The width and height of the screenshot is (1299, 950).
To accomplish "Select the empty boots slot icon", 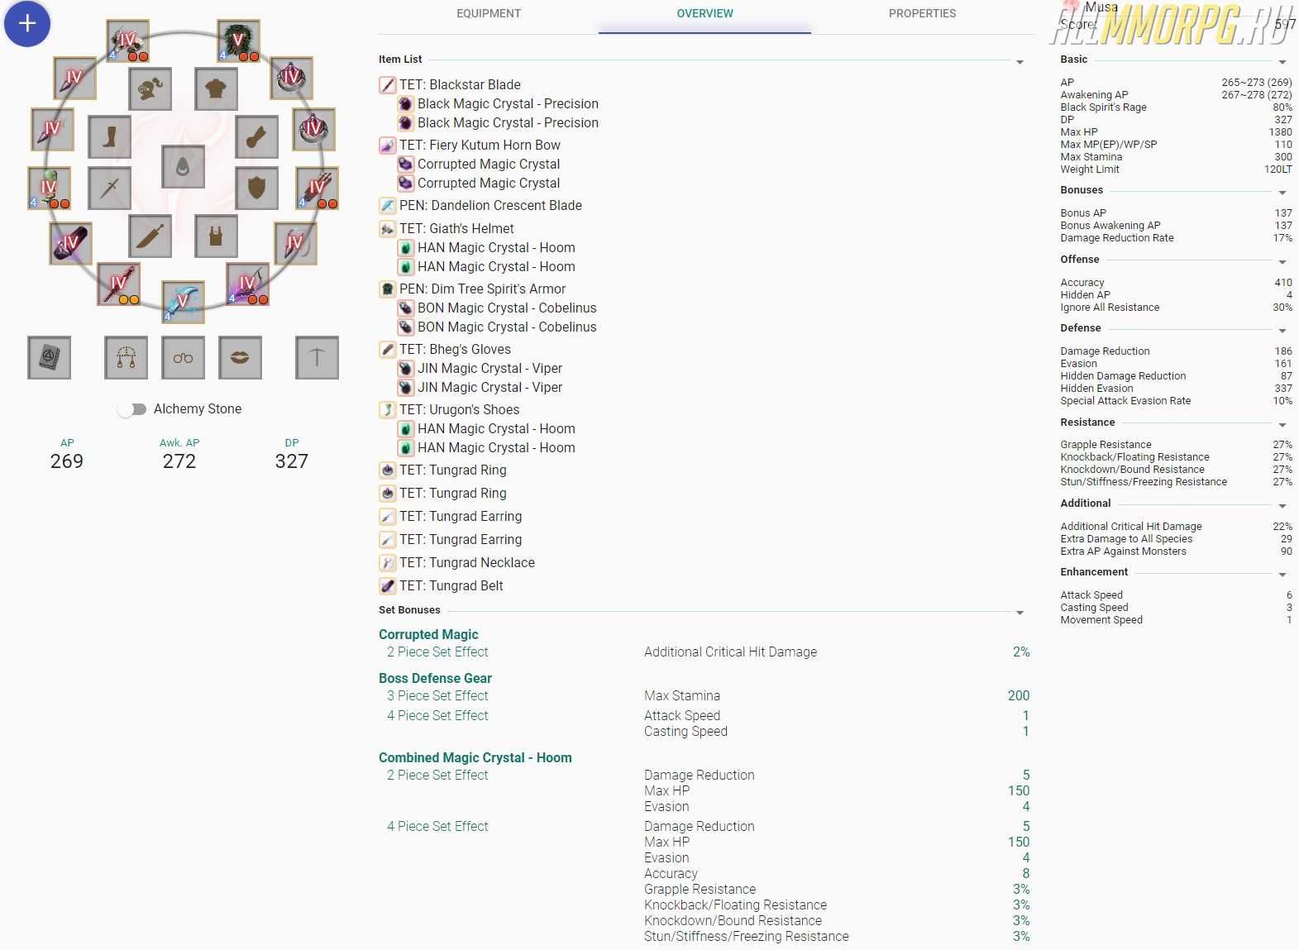I will 109,137.
